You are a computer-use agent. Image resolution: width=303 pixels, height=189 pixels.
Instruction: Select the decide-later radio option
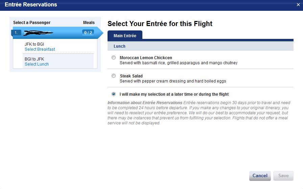coord(114,94)
